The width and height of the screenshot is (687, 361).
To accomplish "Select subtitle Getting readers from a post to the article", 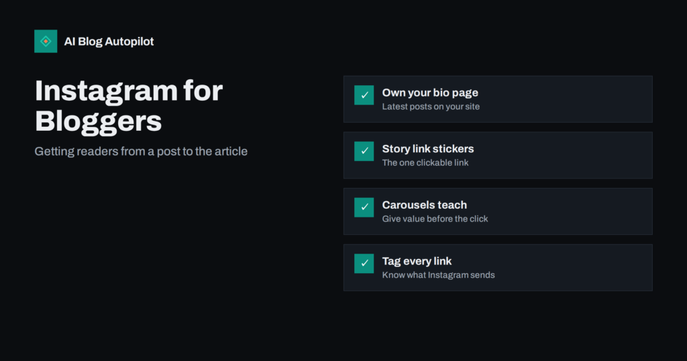I will tap(141, 151).
